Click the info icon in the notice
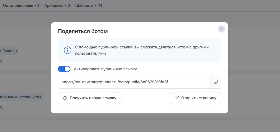This screenshot has height=132, width=280. [x=67, y=50]
